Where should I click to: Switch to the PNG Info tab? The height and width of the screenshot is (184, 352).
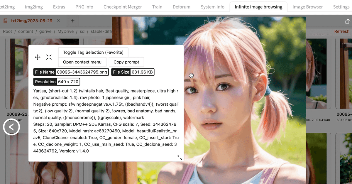click(x=84, y=6)
